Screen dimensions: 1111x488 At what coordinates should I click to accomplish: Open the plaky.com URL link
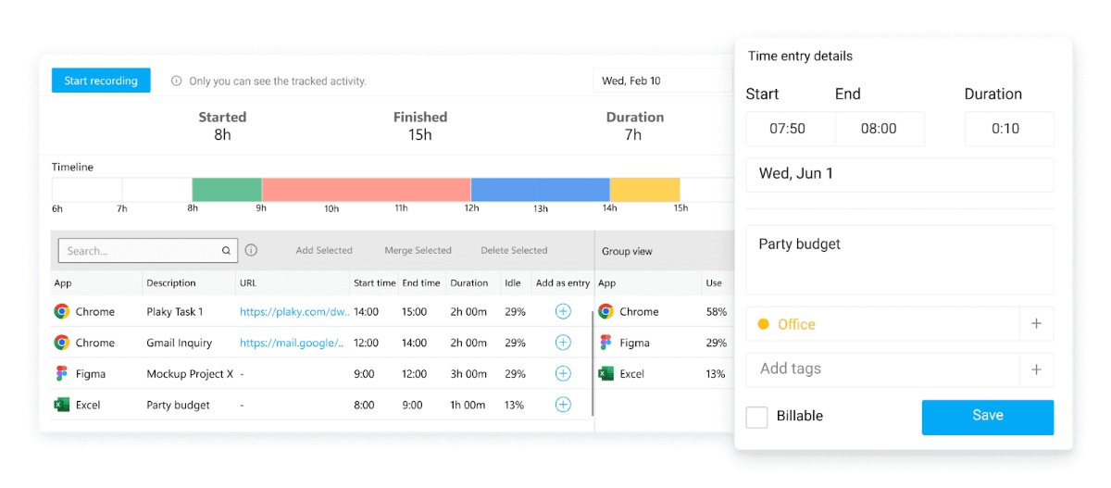tap(294, 312)
